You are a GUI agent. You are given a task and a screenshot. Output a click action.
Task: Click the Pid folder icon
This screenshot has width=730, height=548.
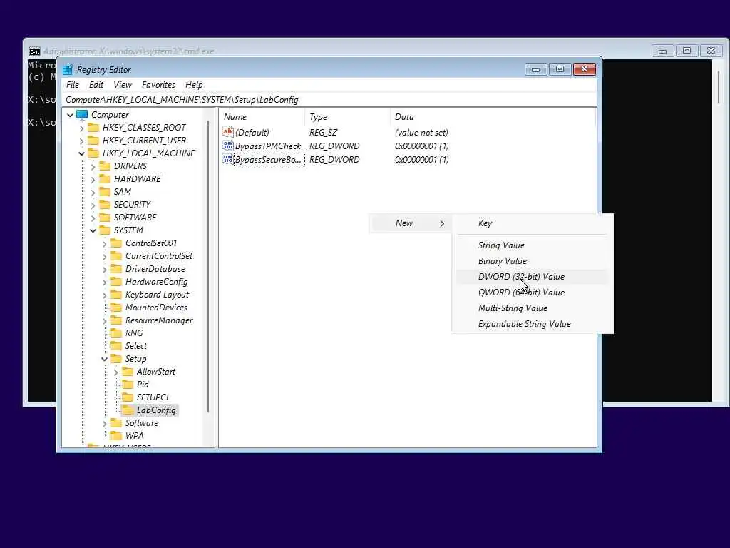click(128, 385)
